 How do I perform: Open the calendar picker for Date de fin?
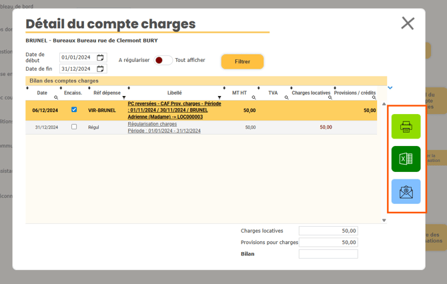101,69
